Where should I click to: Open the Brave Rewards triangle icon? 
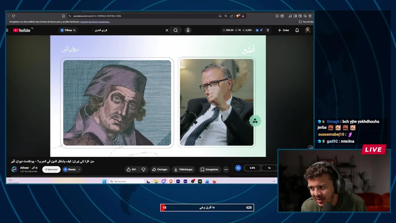[x=243, y=16]
